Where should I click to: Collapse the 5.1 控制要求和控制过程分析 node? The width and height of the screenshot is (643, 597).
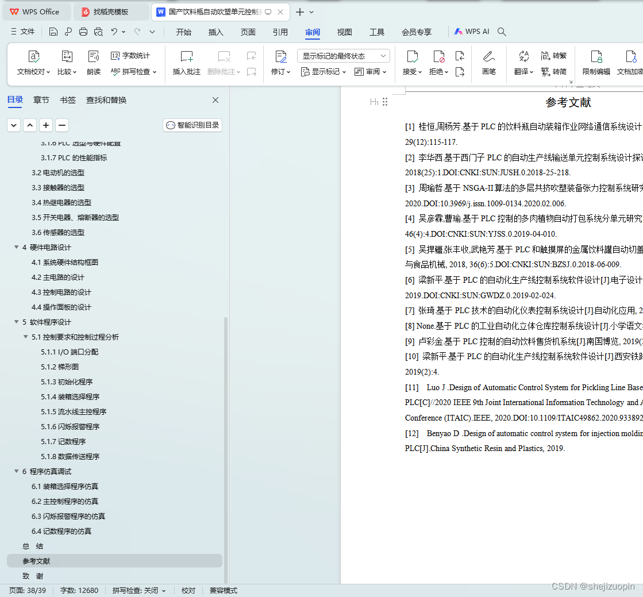coord(25,337)
